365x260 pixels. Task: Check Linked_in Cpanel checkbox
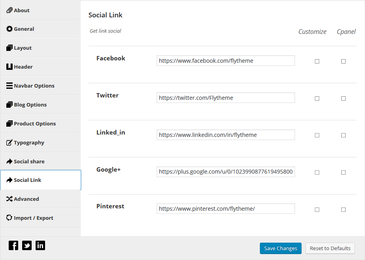pyautogui.click(x=343, y=135)
